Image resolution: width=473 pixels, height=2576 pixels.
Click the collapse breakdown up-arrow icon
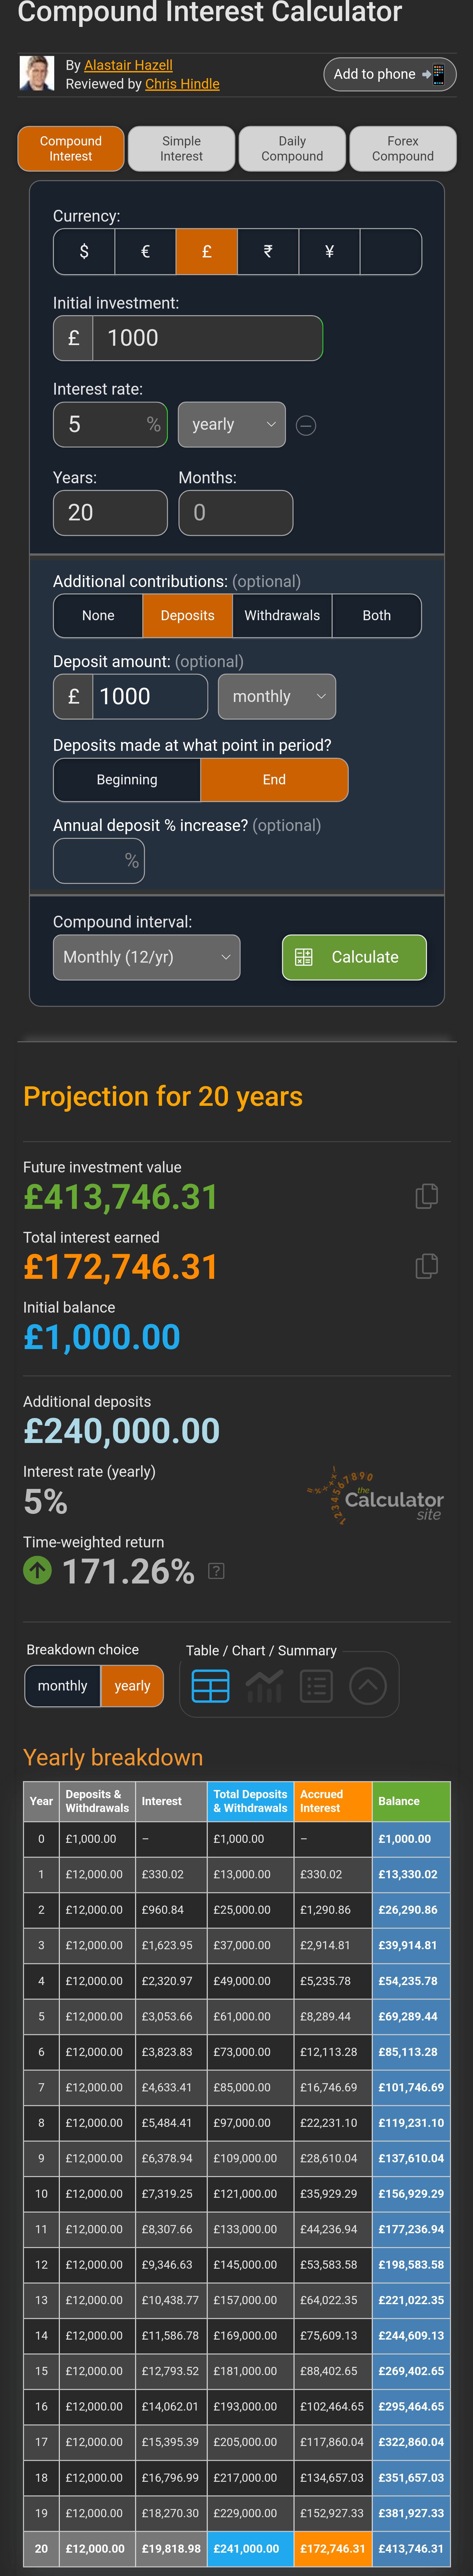coord(368,1686)
